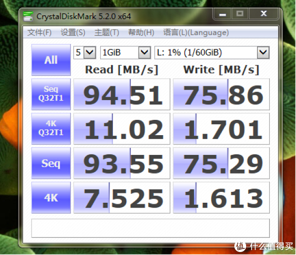
Task: Click the 4K Q32T1 write value 1.701
Action: pos(222,129)
